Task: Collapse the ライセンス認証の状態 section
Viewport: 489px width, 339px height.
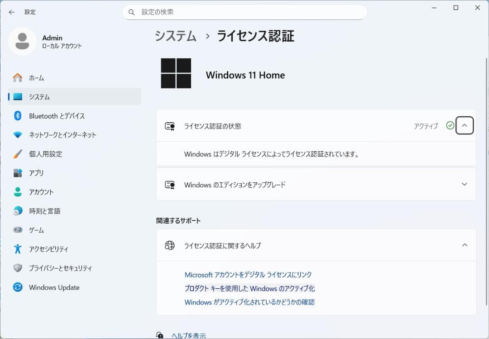Action: point(464,125)
